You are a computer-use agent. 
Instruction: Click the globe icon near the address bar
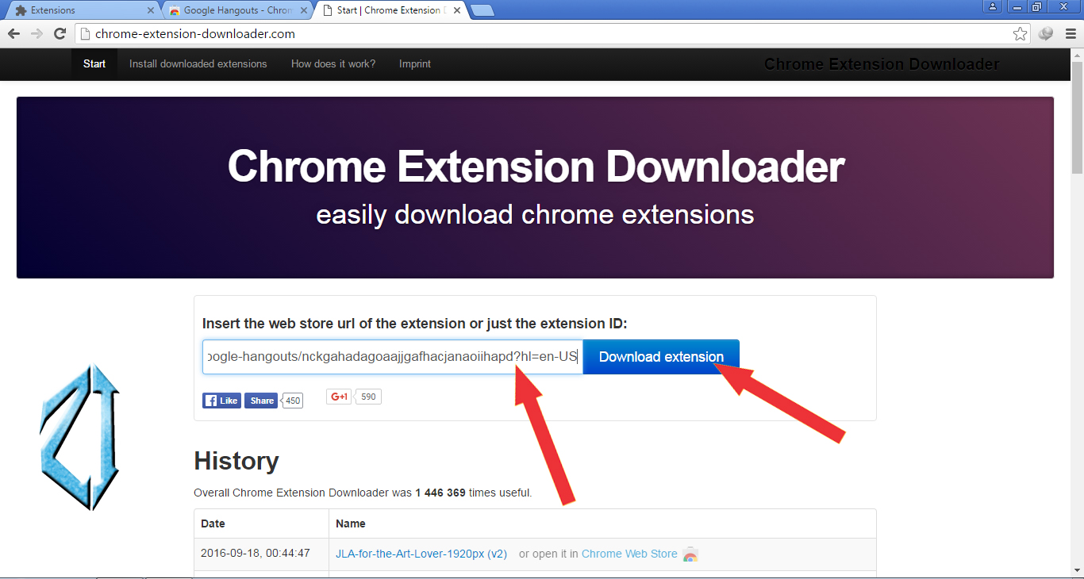coord(1045,33)
